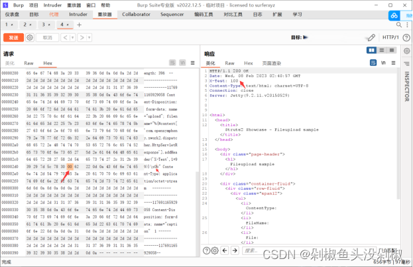The width and height of the screenshot is (413, 267).
Task: Open the 对比工具 Comparer tab
Action: 233,14
